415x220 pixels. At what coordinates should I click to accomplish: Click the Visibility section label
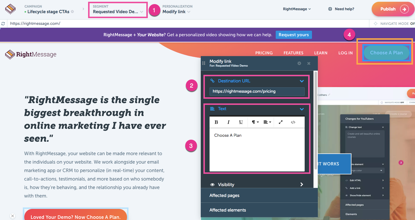226,185
